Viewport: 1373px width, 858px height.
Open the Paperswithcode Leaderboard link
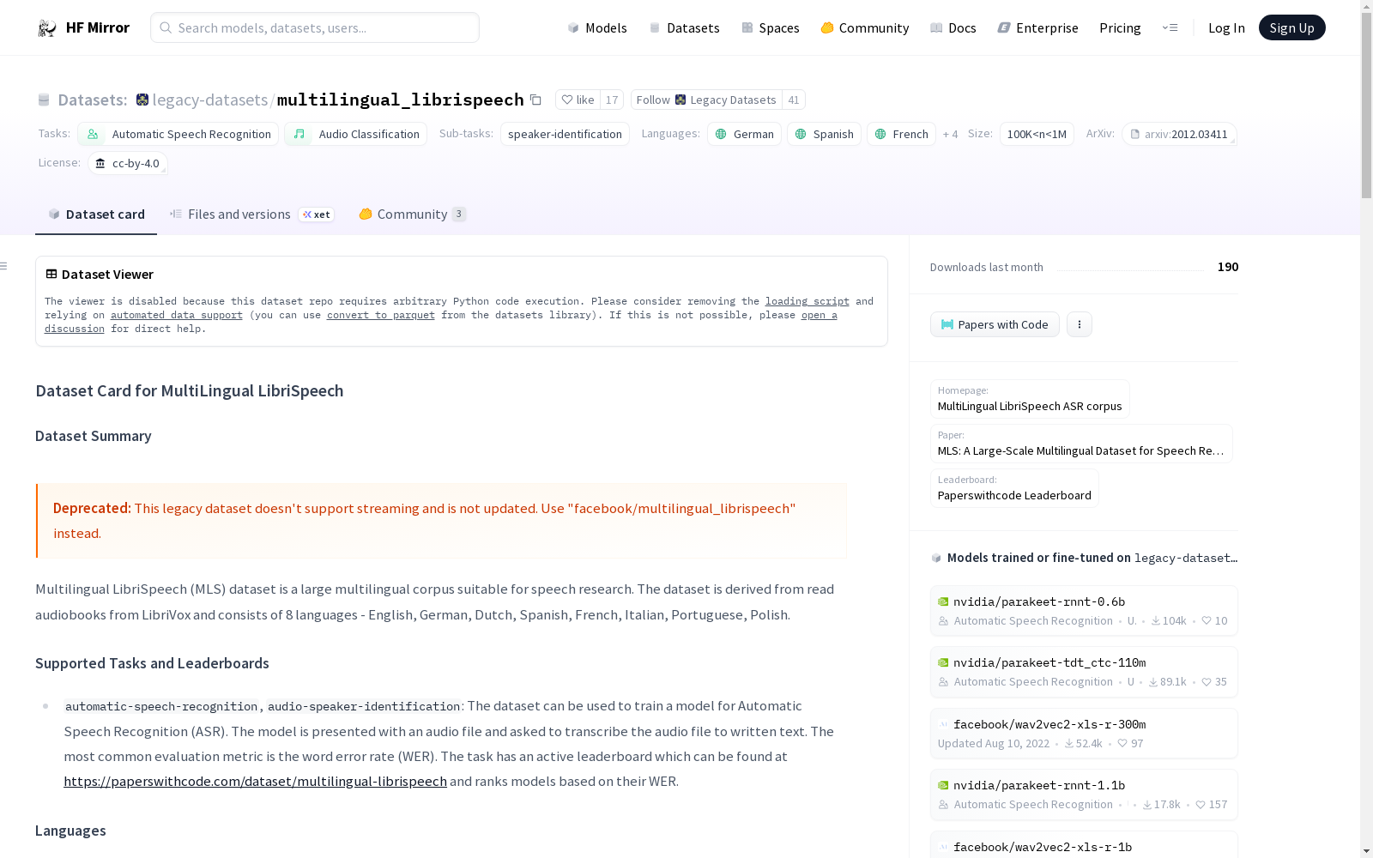(x=1014, y=488)
